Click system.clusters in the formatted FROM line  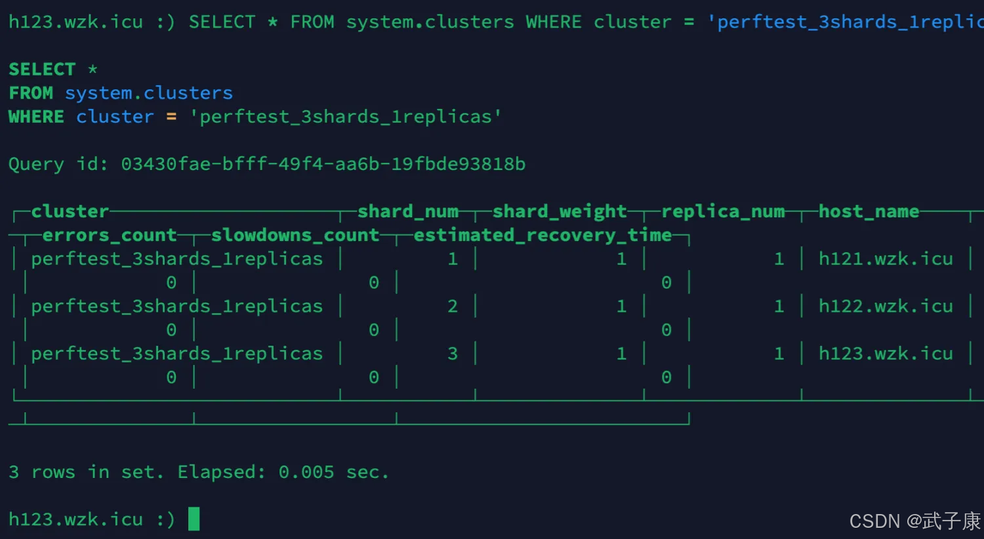pos(149,93)
